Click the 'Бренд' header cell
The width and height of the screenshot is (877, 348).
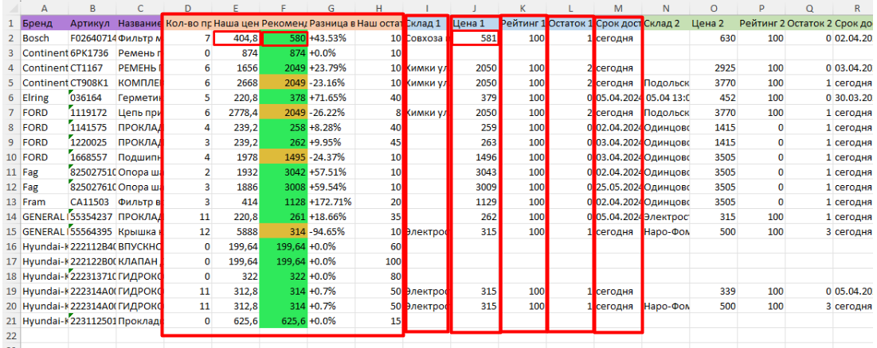[44, 23]
